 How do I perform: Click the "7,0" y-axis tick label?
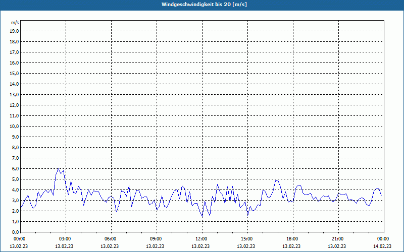coord(15,158)
